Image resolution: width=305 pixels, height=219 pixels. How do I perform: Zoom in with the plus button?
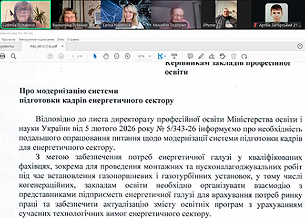(127, 56)
